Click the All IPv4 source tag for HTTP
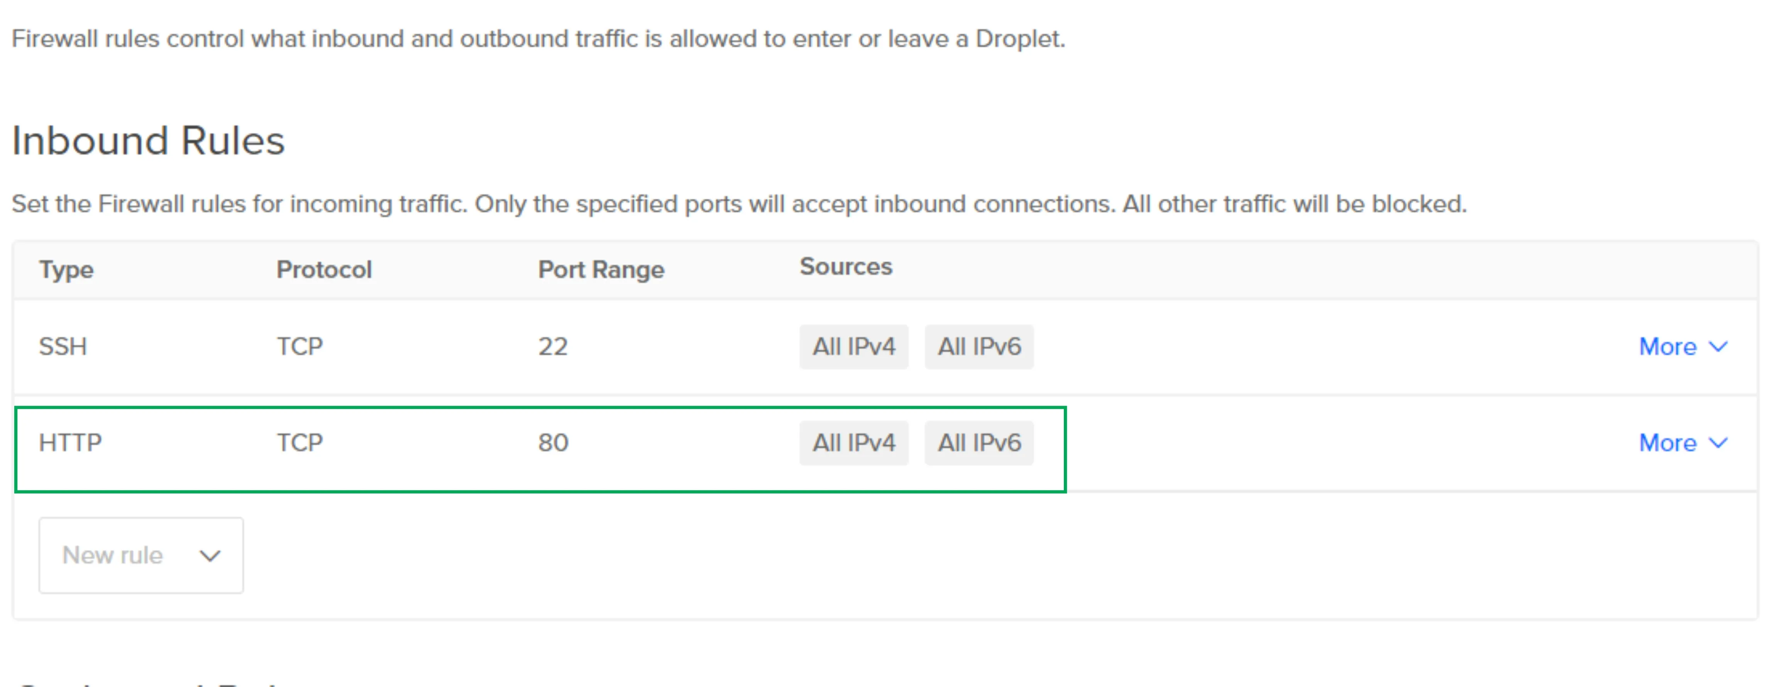Image resolution: width=1781 pixels, height=687 pixels. click(853, 442)
